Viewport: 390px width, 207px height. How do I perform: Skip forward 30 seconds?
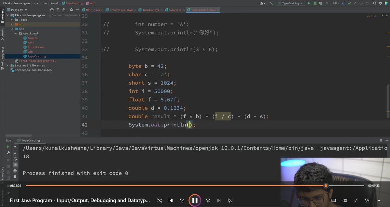click(208, 201)
